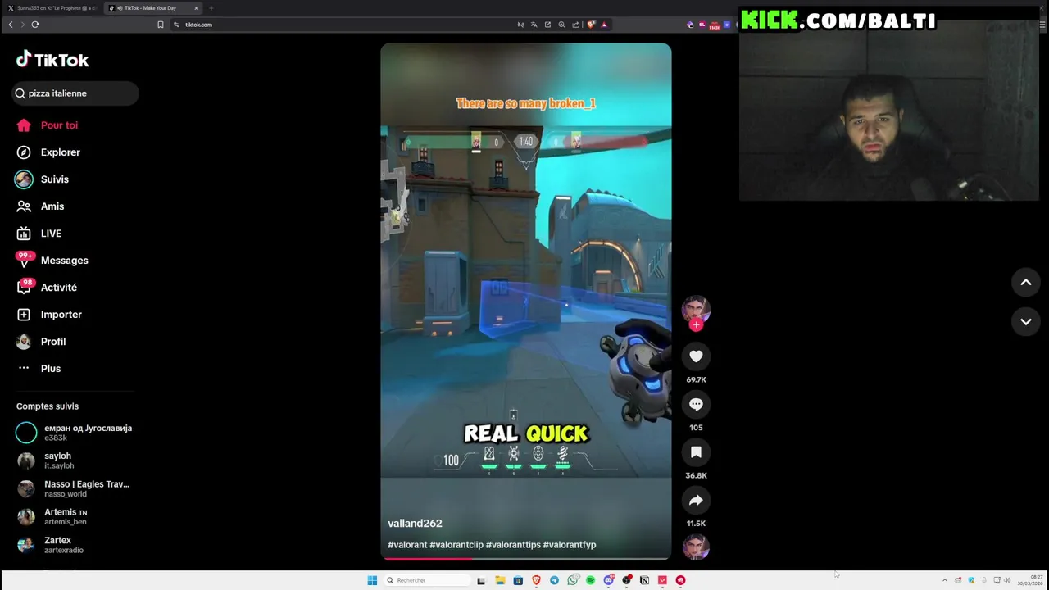Open followed account Nasso | Eagles Trav...
Screen dimensions: 1049x590
74,488
